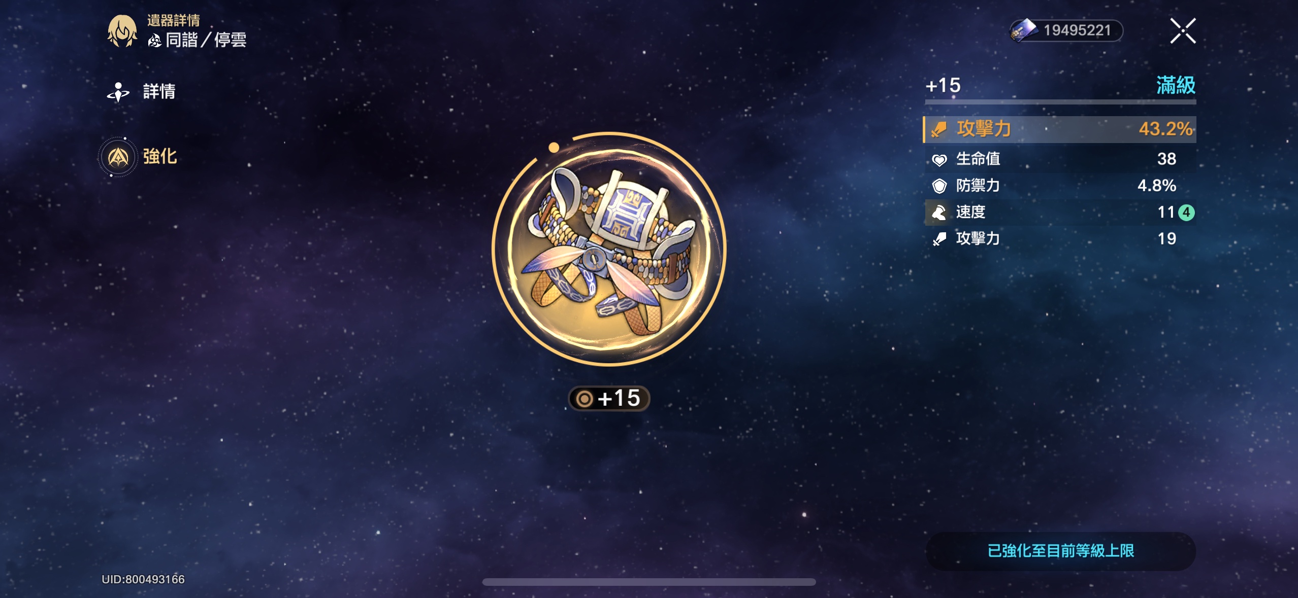Screen dimensions: 1298x598
Task: Click the heart icon next to 生命值
Action: [x=939, y=160]
